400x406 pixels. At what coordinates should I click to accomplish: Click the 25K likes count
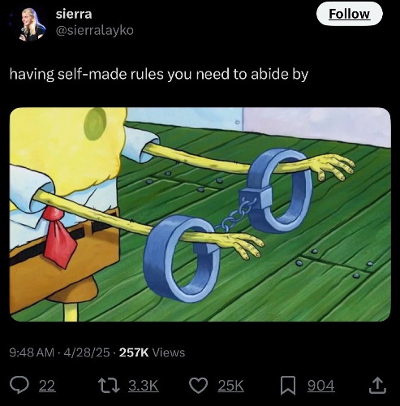[230, 386]
